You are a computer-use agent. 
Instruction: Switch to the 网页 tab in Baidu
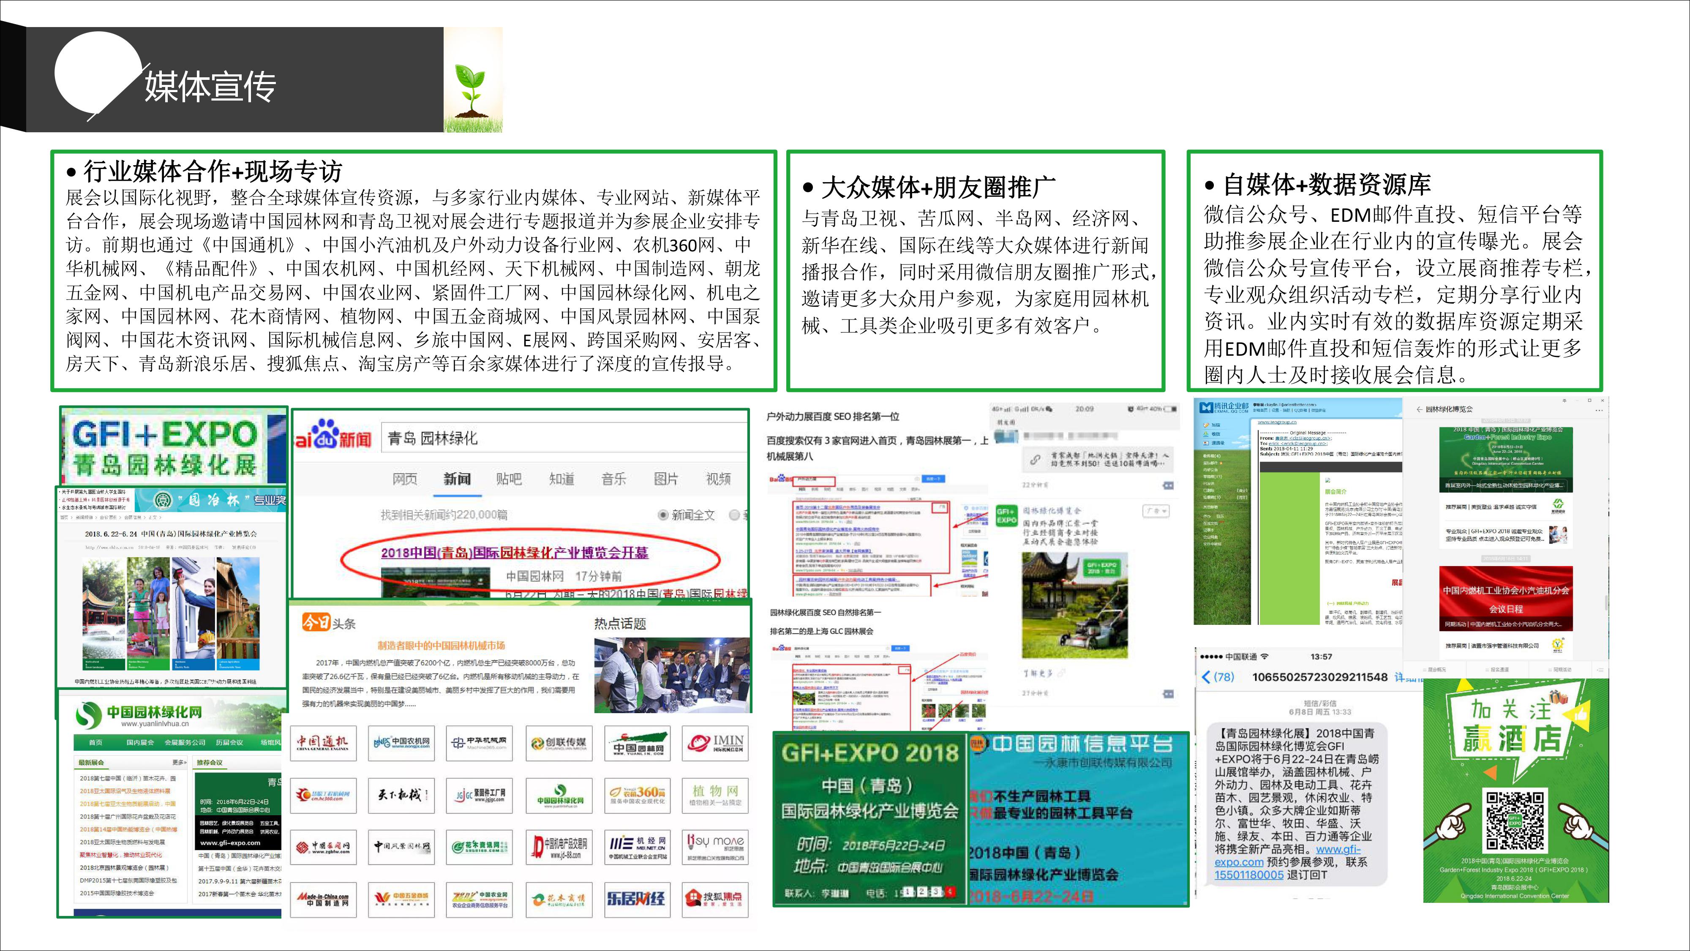point(405,479)
